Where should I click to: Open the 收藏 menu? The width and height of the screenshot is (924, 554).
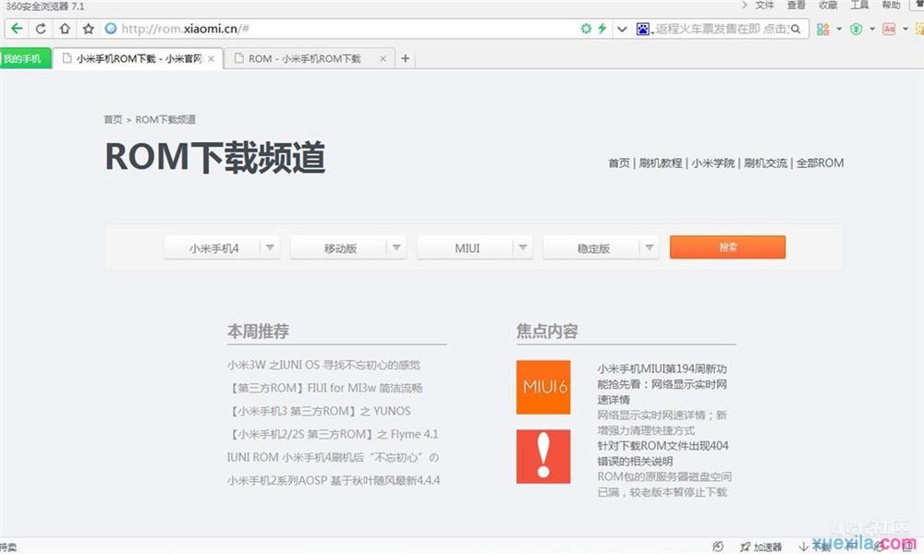[x=828, y=6]
